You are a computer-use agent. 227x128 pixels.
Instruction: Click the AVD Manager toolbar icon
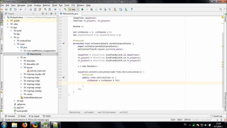coord(115,10)
